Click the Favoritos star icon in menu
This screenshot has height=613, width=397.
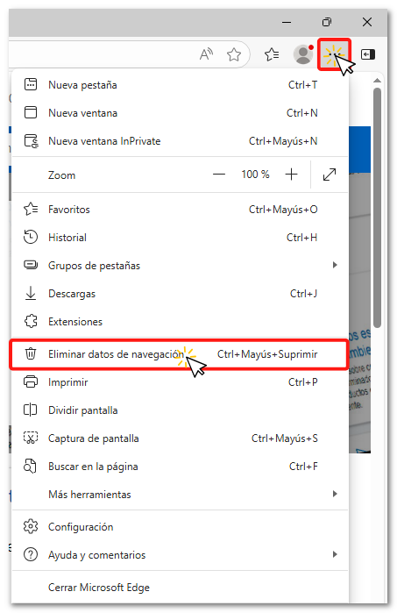pyautogui.click(x=31, y=209)
